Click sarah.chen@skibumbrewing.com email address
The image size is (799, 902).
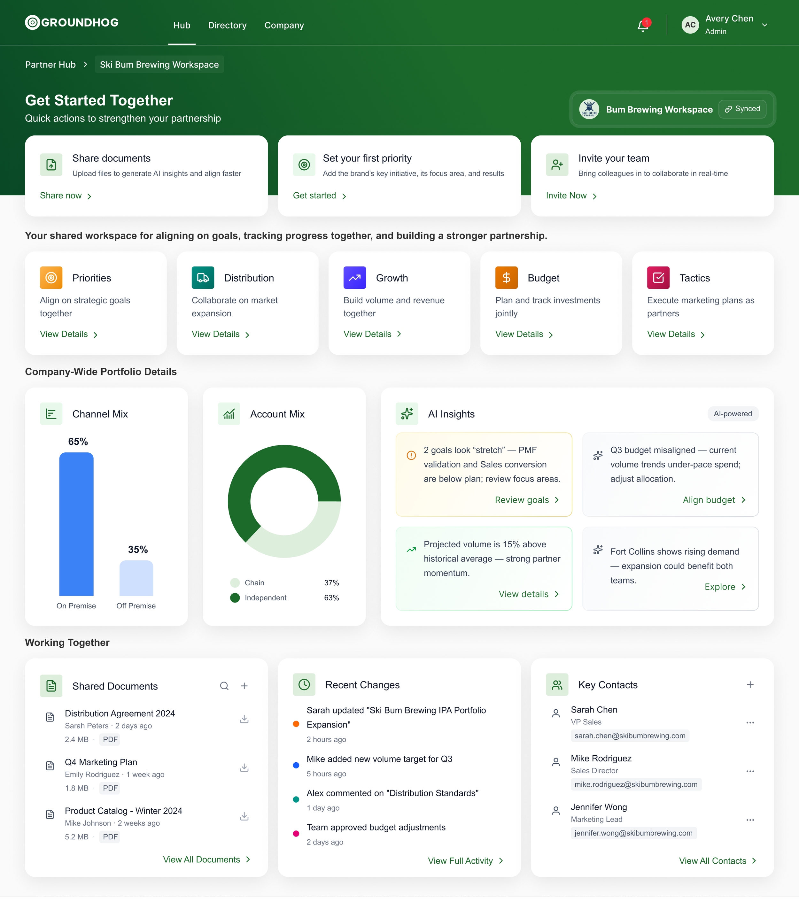tap(630, 736)
